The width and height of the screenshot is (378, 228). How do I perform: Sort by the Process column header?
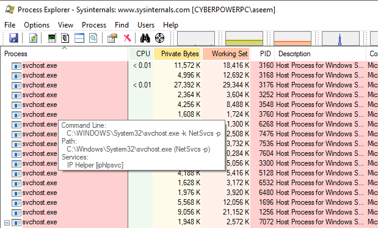pyautogui.click(x=64, y=54)
